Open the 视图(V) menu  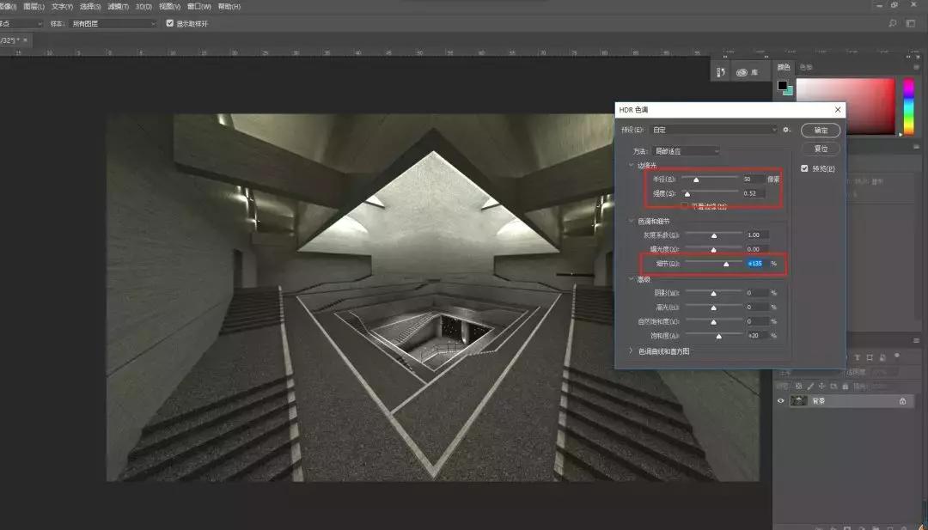point(169,7)
